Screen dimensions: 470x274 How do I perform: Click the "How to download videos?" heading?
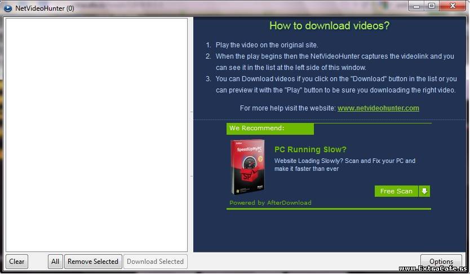[329, 26]
